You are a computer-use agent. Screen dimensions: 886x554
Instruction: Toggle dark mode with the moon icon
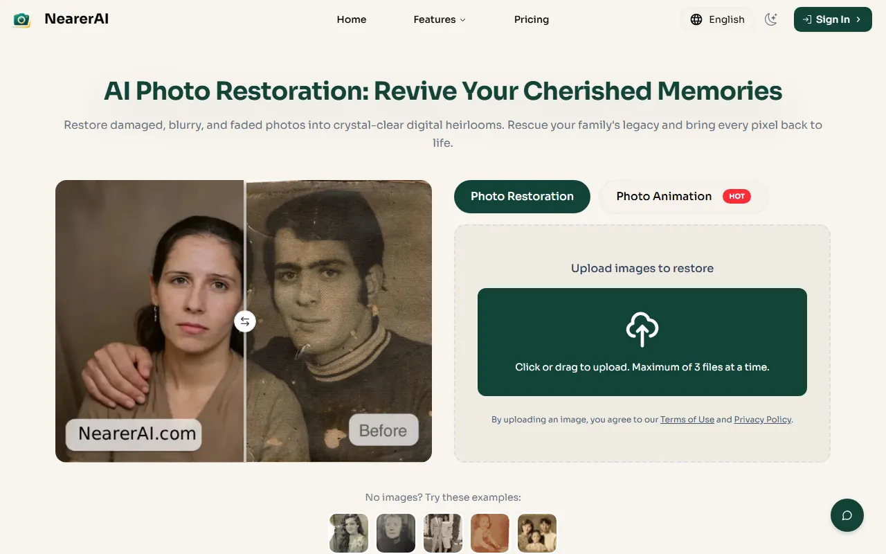(x=771, y=19)
